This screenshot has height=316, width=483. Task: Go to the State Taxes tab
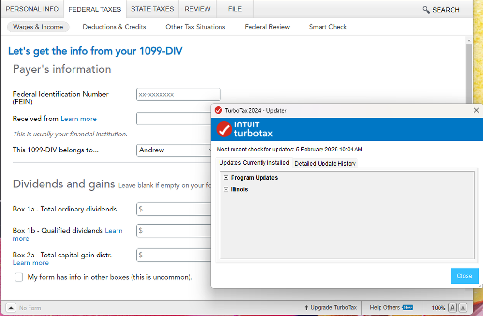(x=152, y=9)
